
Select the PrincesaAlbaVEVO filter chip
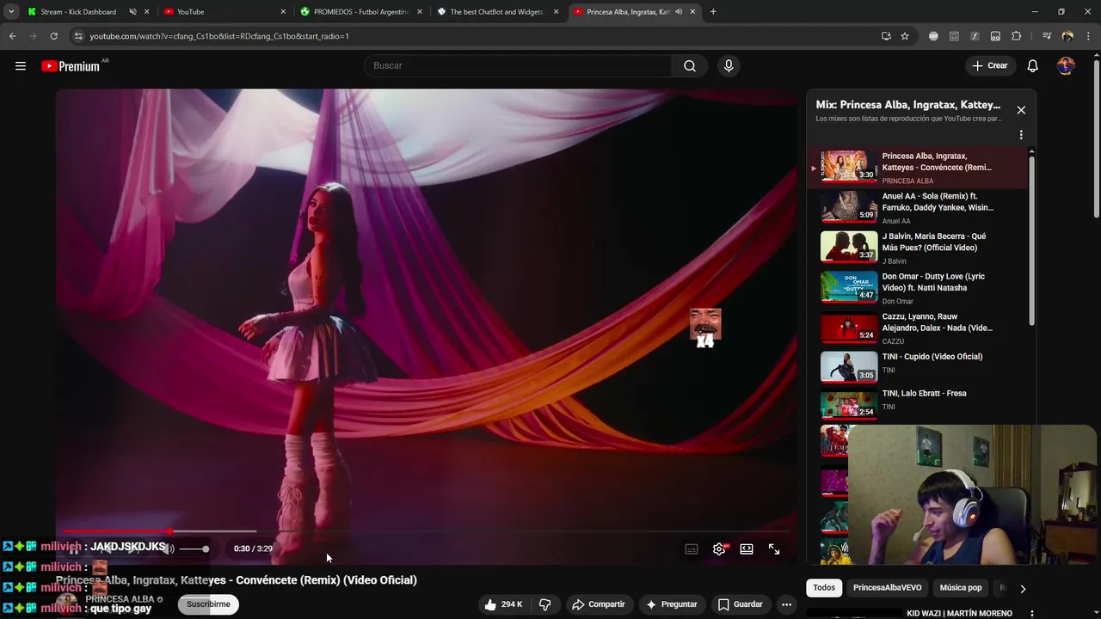pos(887,588)
